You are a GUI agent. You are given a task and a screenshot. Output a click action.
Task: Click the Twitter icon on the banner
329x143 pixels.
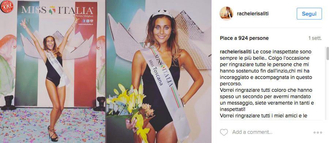tap(87, 21)
